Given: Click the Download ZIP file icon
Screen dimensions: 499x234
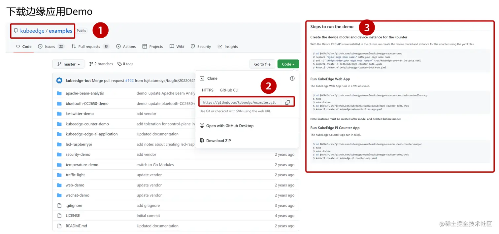Looking at the screenshot, I should point(202,141).
